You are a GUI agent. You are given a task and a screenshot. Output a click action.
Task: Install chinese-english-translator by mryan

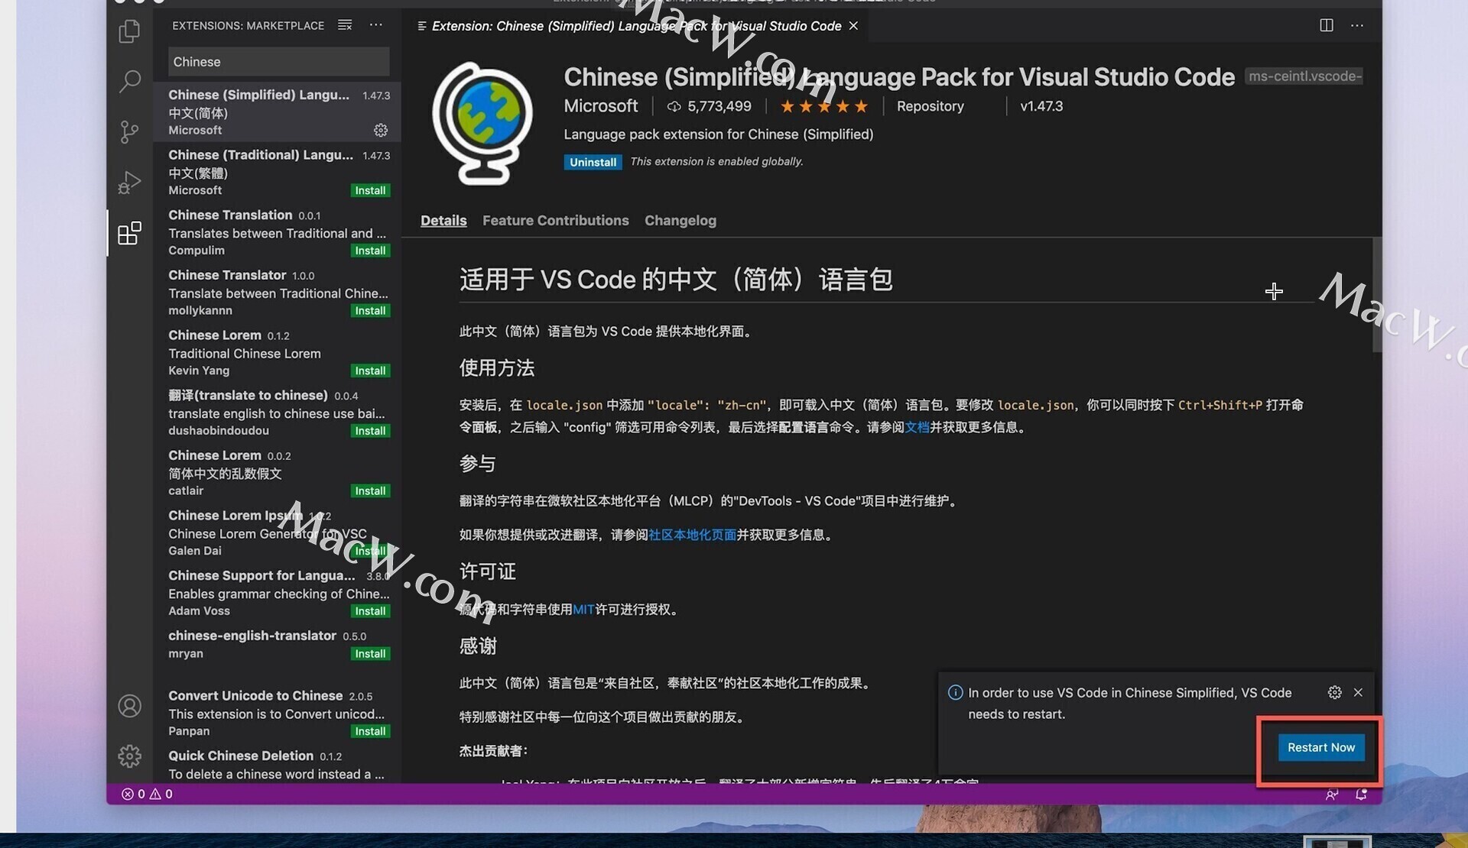[x=370, y=654]
